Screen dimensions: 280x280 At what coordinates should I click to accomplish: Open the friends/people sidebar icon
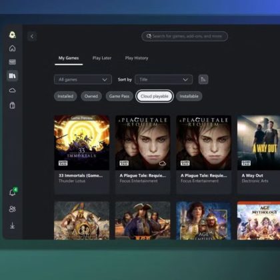click(13, 209)
